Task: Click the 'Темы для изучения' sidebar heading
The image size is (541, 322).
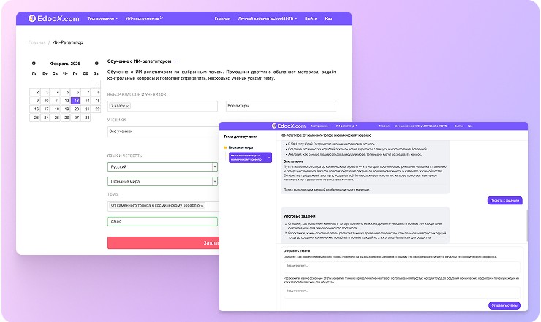Action: [240, 137]
